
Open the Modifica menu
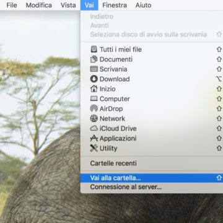(x=39, y=5)
